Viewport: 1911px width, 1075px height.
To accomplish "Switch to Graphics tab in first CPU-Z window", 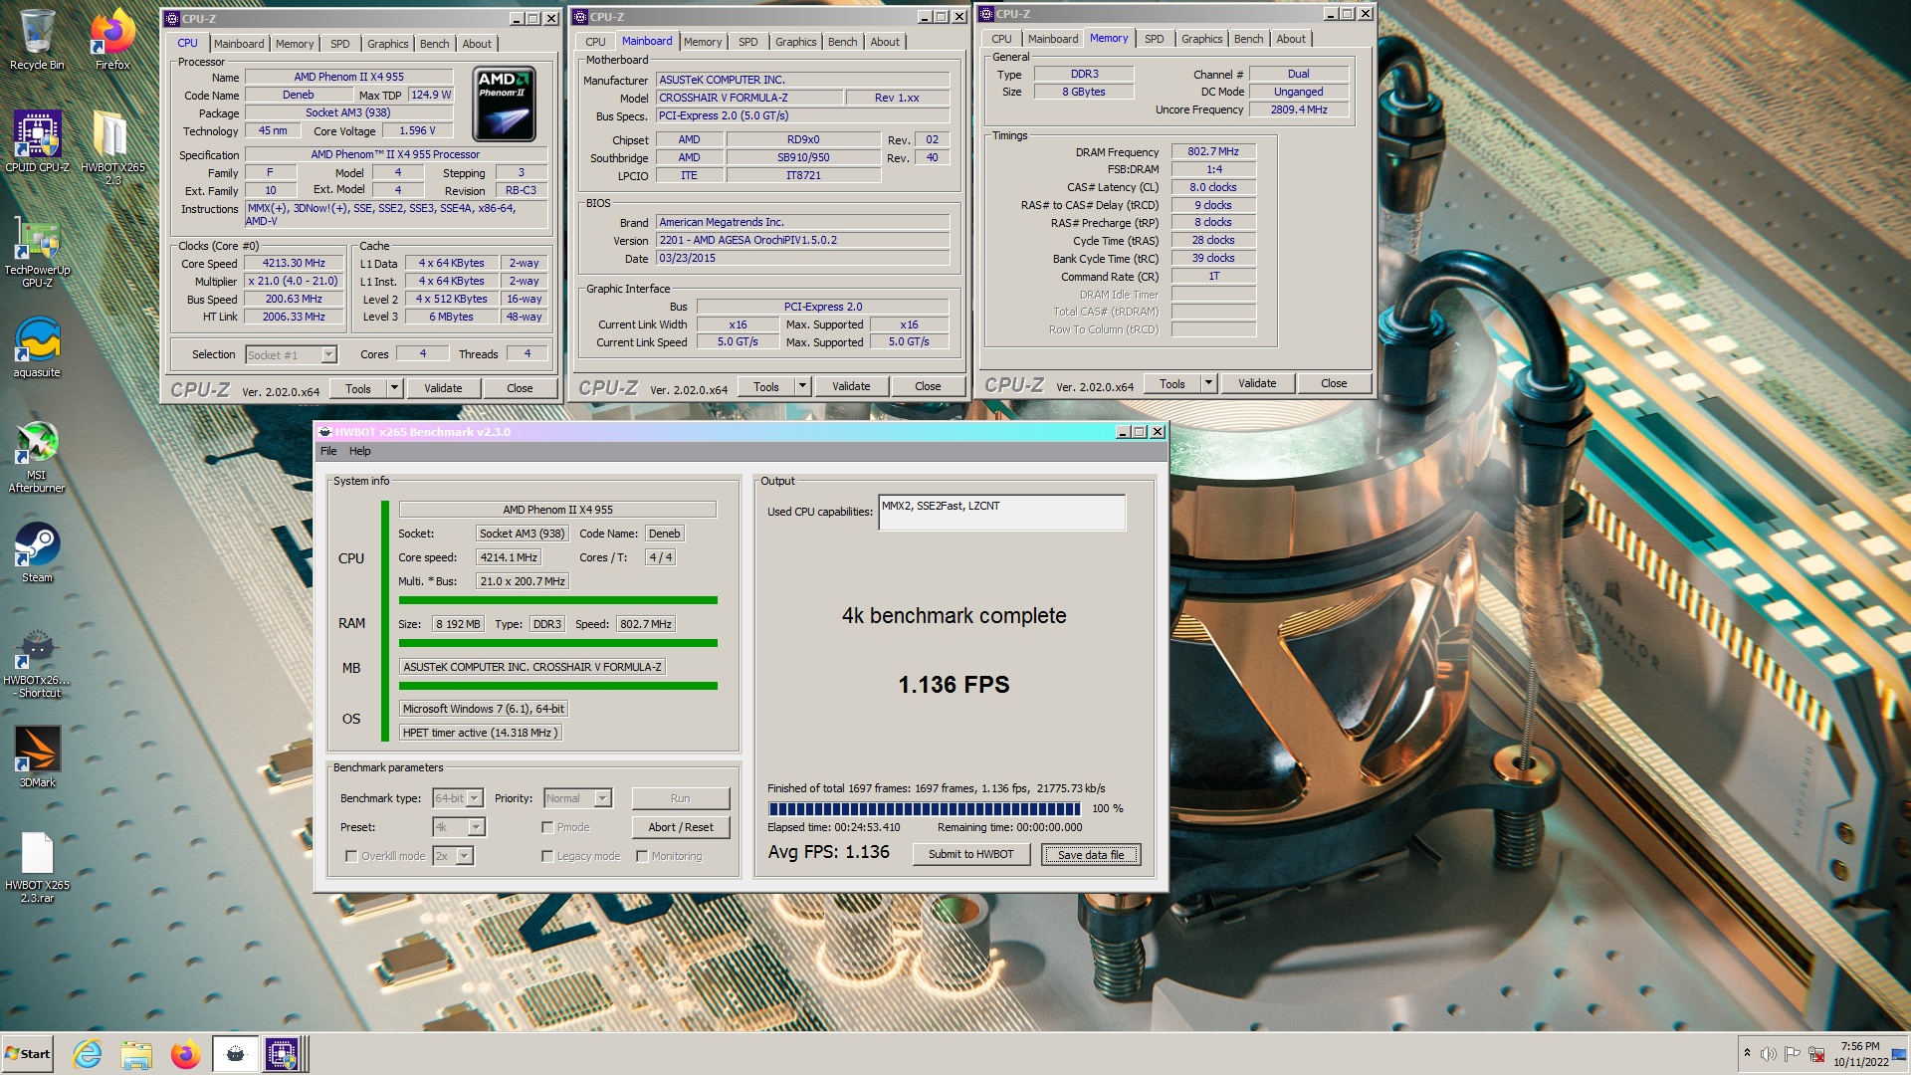I will pos(387,44).
